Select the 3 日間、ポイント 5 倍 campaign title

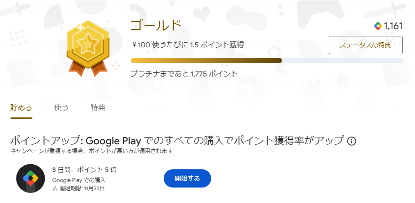pos(84,170)
